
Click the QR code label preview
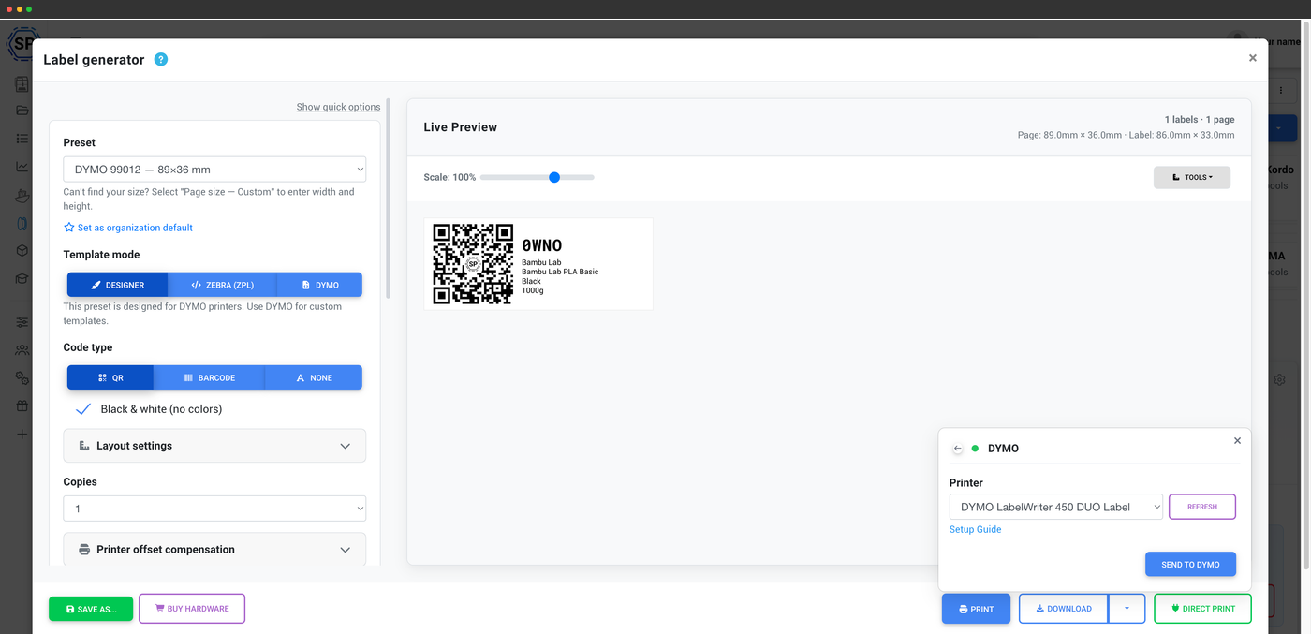click(473, 264)
